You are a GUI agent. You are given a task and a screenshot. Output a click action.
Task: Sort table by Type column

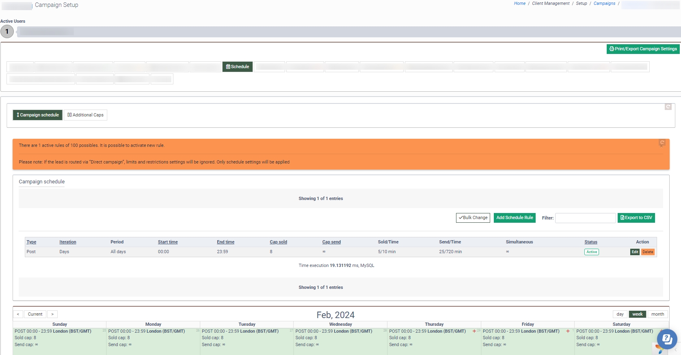pyautogui.click(x=31, y=242)
